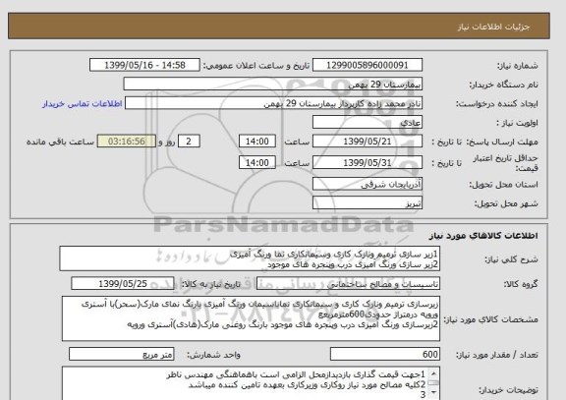Select the delivery province field آذربایجان شرقی
This screenshot has height=400, width=566.
click(x=368, y=184)
